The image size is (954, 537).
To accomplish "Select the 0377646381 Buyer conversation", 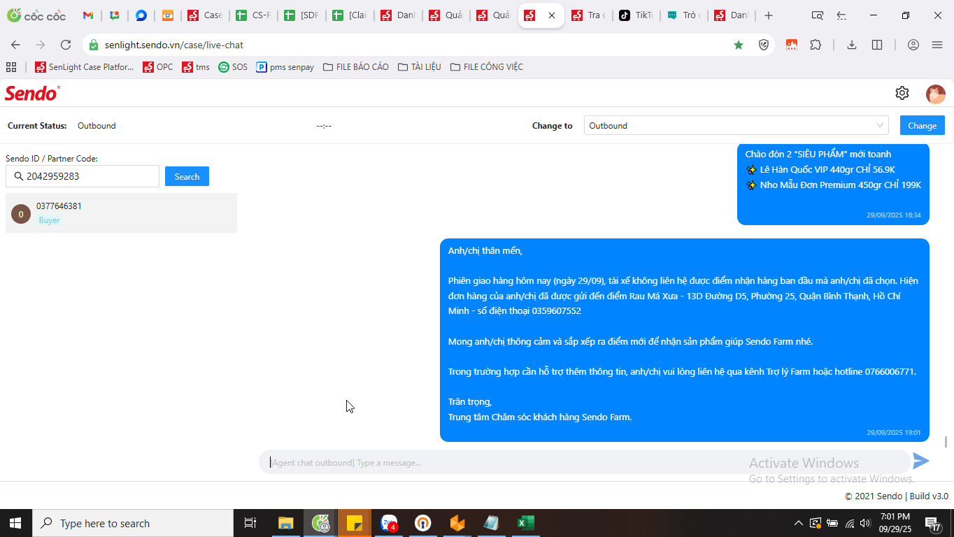I will 121,213.
